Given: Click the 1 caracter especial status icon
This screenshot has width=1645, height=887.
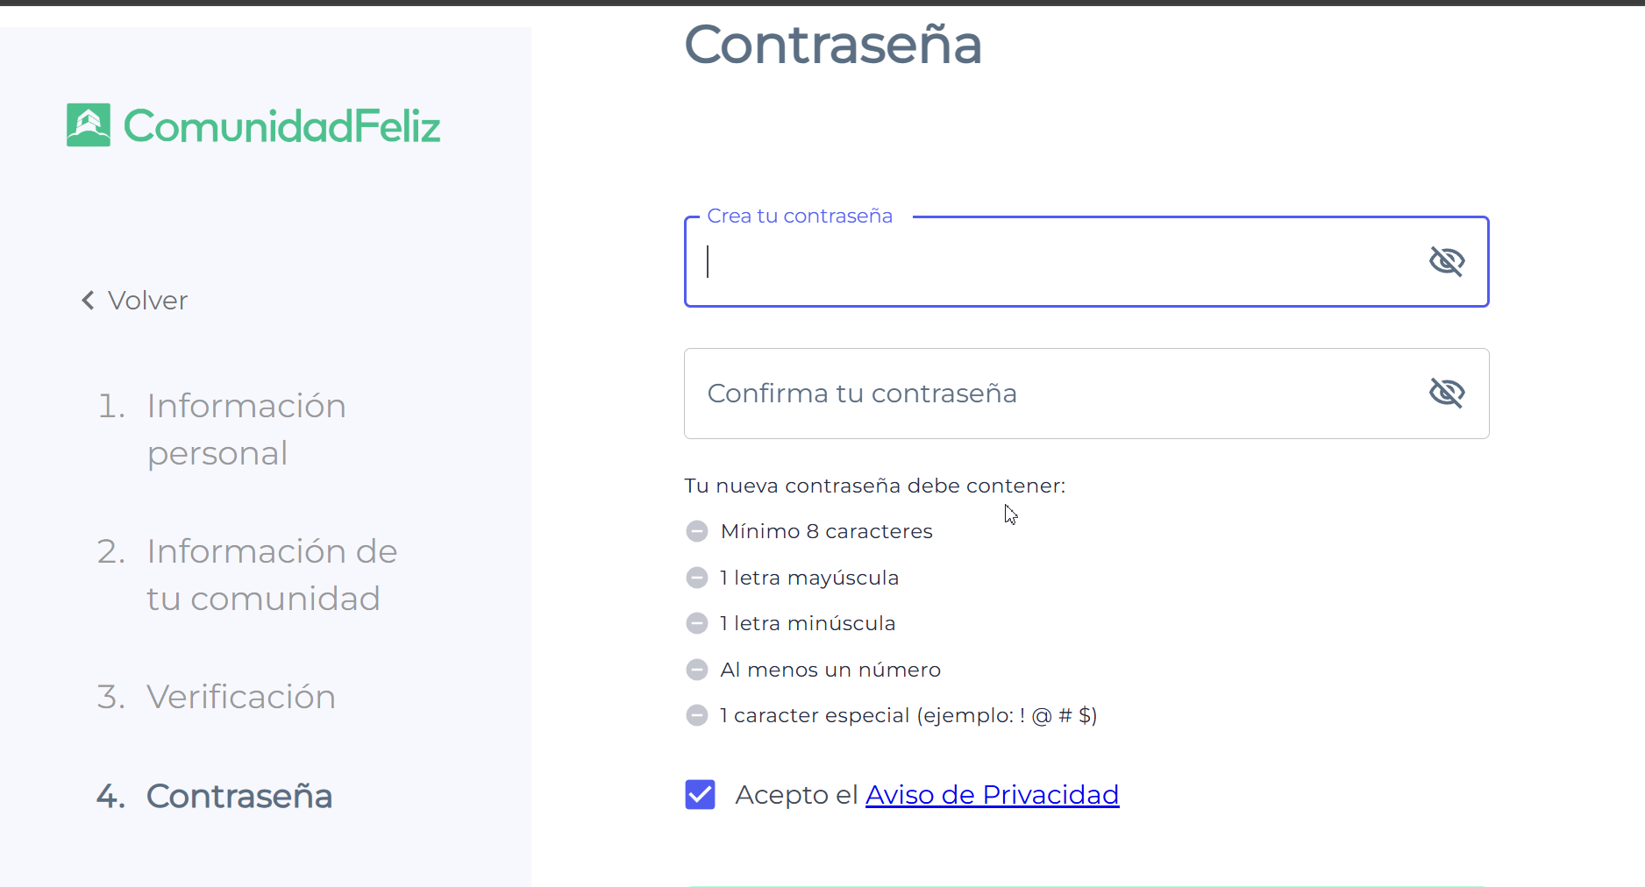Looking at the screenshot, I should point(697,715).
